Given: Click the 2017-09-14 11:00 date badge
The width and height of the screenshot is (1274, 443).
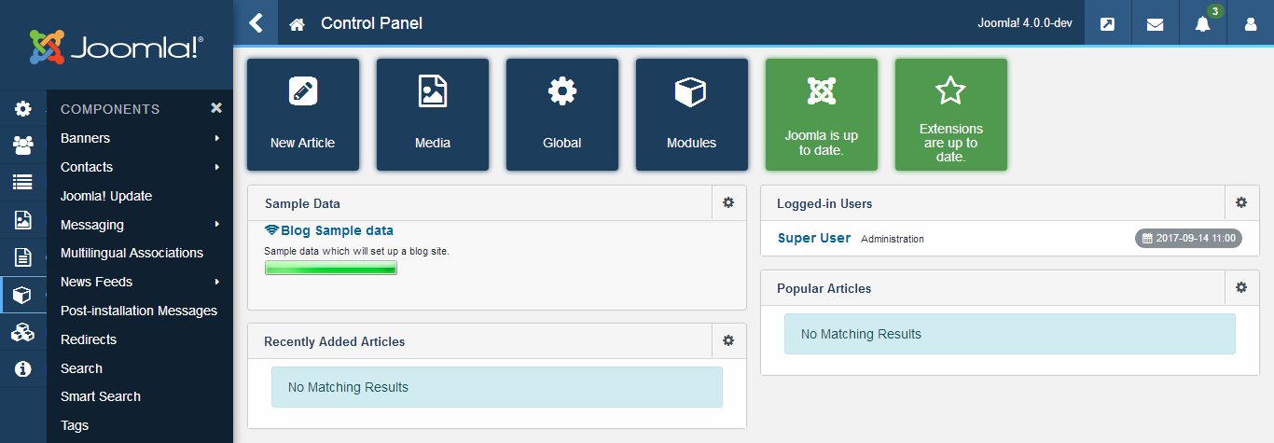Looking at the screenshot, I should click(1188, 238).
